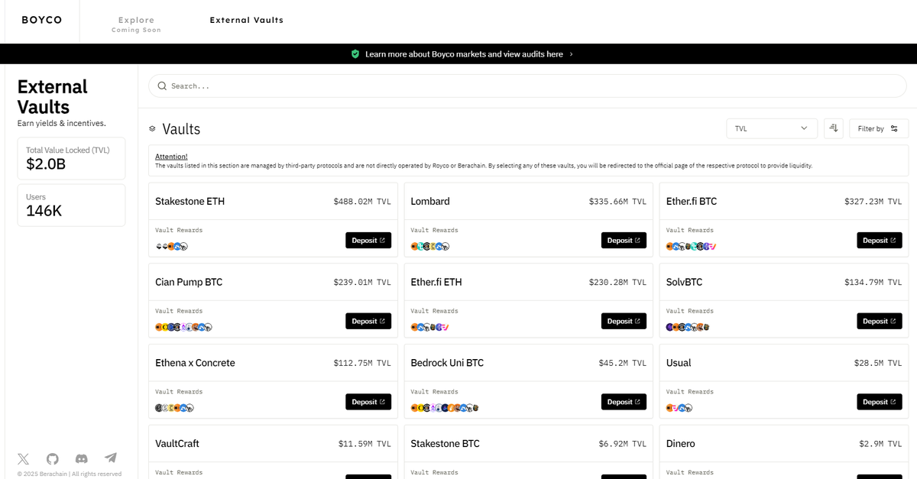The height and width of the screenshot is (479, 917).
Task: Deposit into Stakestone ETH vault
Action: tap(368, 241)
